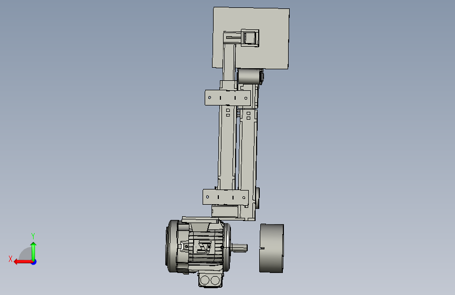Screen dimensions: 455x295
Task: Pick the small horizontal cylinder below the top plate
Action: (250, 76)
